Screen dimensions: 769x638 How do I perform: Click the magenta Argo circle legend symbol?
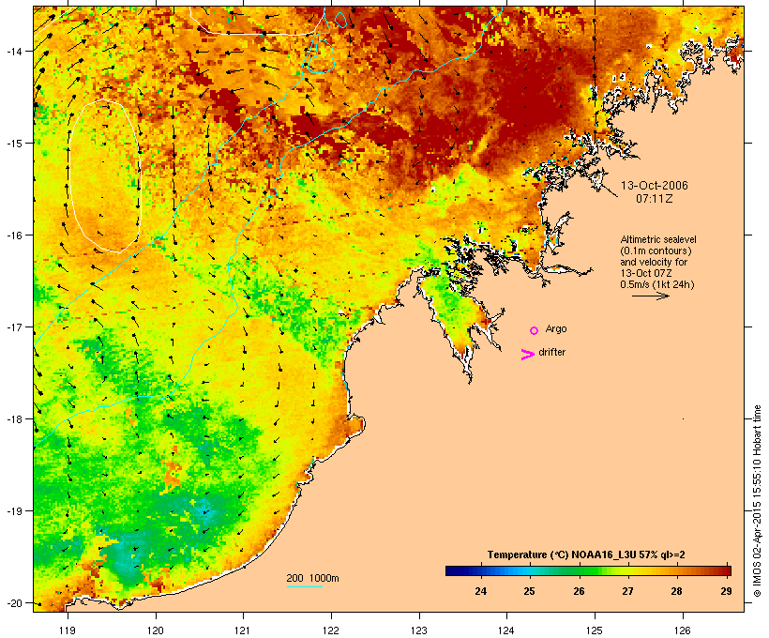coord(535,330)
